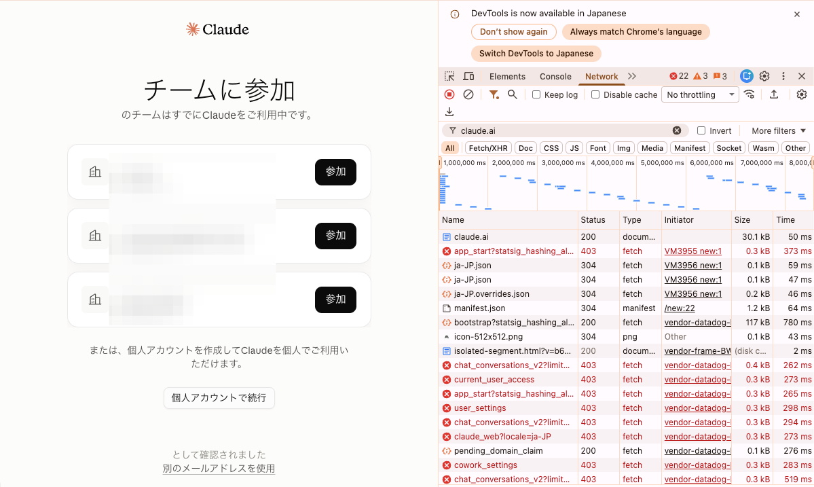
Task: Clear the claude.ai filter text
Action: (x=677, y=131)
